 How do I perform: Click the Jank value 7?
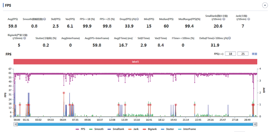[x=243, y=26]
